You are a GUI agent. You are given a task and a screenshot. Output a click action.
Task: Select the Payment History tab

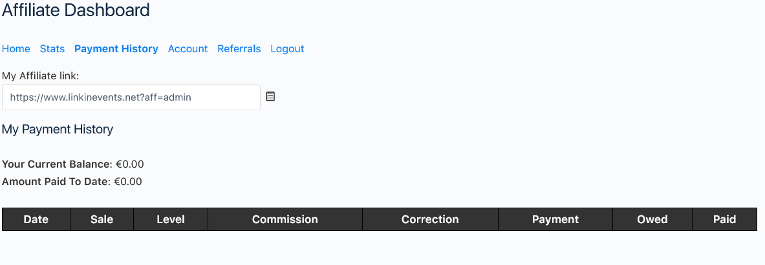click(116, 48)
